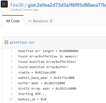Click the code brackets icon in Code tab
Viewport: 106px width, 103px height.
(8, 21)
